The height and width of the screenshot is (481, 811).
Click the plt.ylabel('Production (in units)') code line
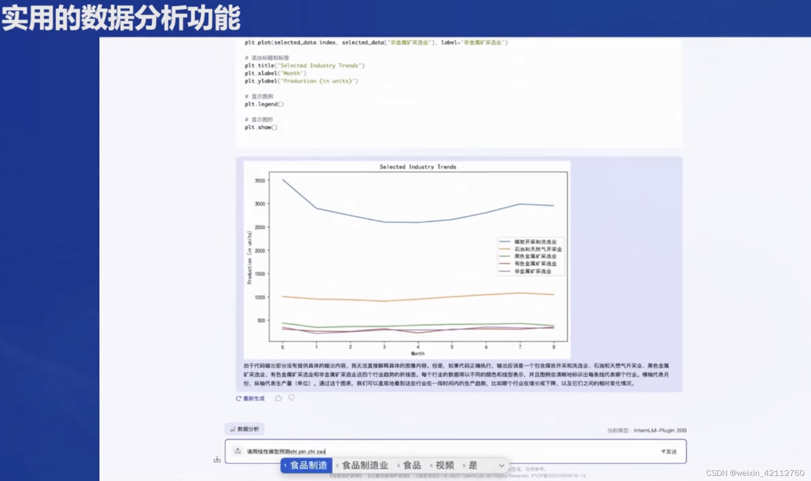click(x=301, y=81)
